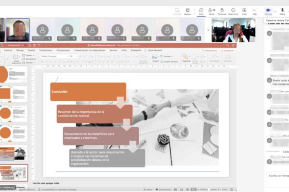Image resolution: width=289 pixels, height=192 pixels.
Task: Open the font size dropdown
Action: (74, 56)
